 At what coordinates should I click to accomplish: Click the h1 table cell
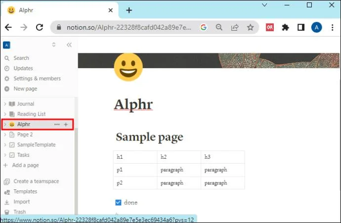point(135,157)
